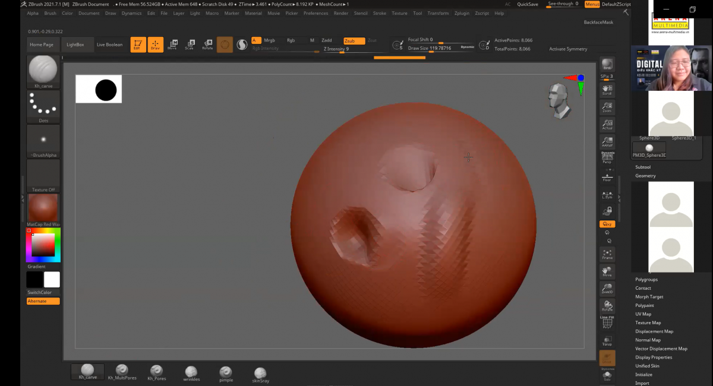This screenshot has width=713, height=386.
Task: Expand the Display Properties section
Action: coord(654,357)
